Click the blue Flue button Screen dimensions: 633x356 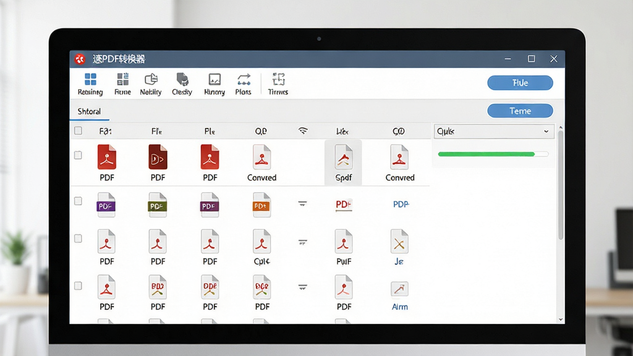pyautogui.click(x=520, y=83)
